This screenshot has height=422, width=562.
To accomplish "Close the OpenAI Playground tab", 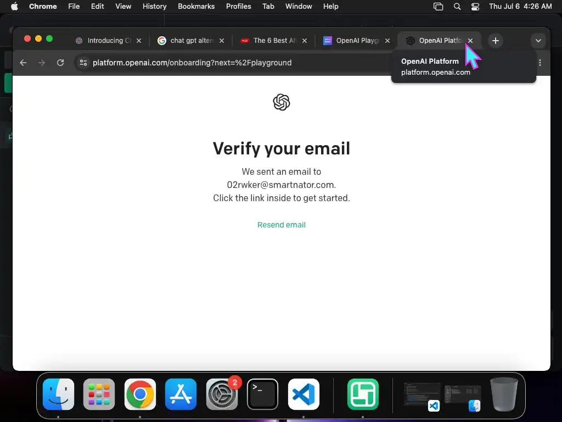I will pyautogui.click(x=387, y=41).
